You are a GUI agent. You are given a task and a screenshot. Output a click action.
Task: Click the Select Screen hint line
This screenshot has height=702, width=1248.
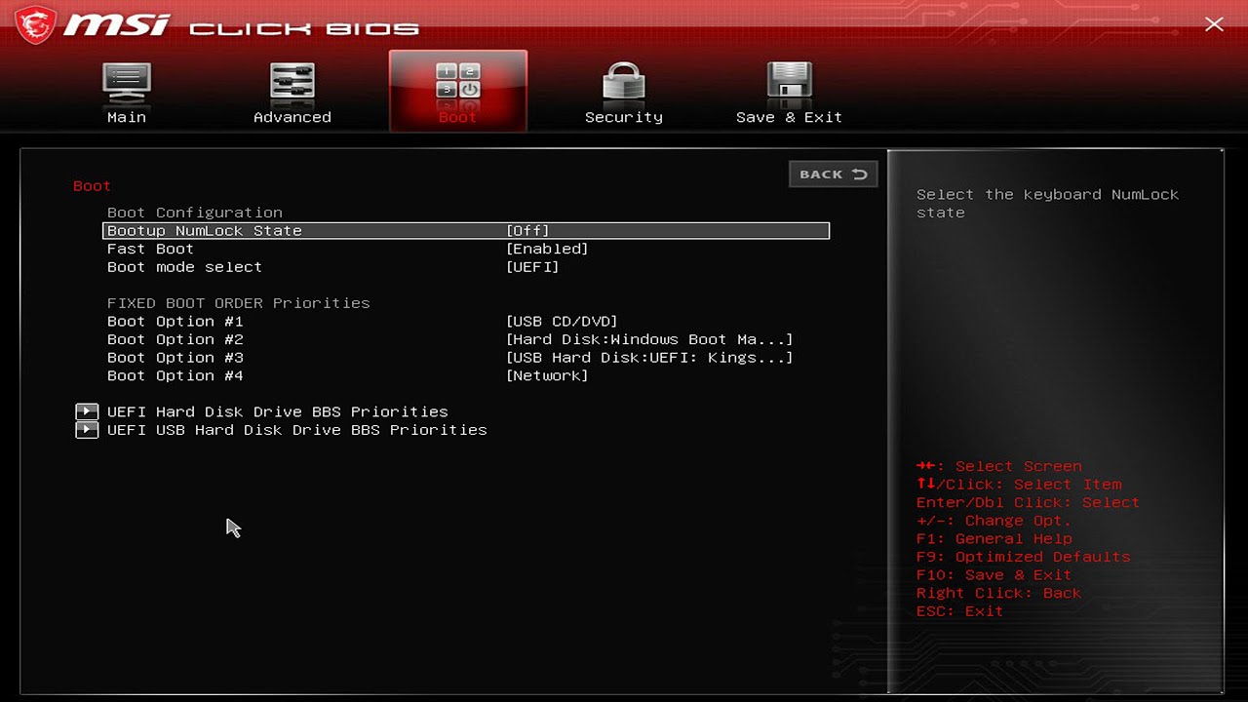pos(999,466)
